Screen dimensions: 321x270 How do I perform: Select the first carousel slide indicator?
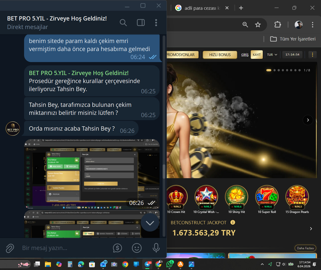[269, 70]
